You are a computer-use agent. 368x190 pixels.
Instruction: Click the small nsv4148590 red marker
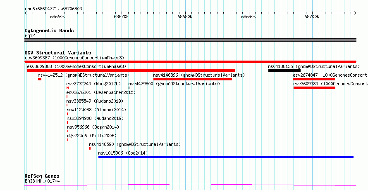[90, 148]
